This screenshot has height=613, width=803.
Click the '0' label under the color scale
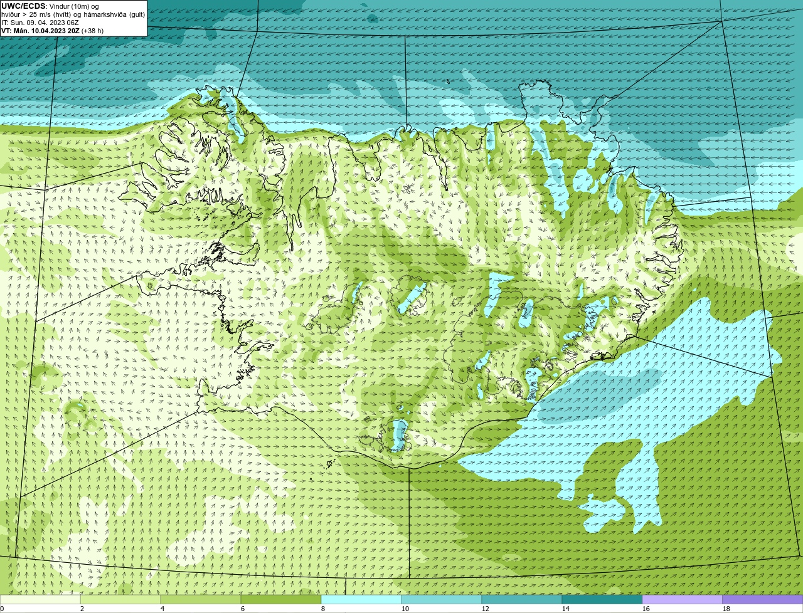tap(2, 609)
